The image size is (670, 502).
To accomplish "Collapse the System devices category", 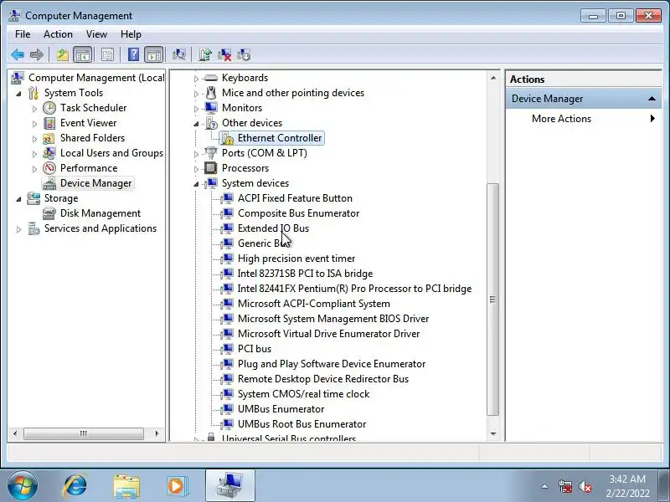I will [196, 184].
